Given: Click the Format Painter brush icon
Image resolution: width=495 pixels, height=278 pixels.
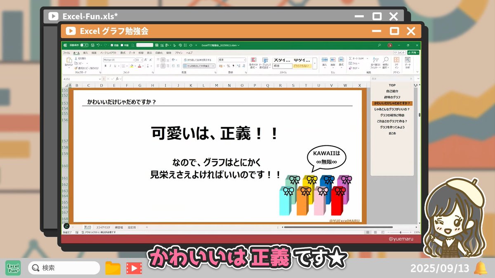Looking at the screenshot, I should (x=76, y=68).
